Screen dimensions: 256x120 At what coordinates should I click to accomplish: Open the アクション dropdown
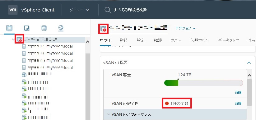185,28
